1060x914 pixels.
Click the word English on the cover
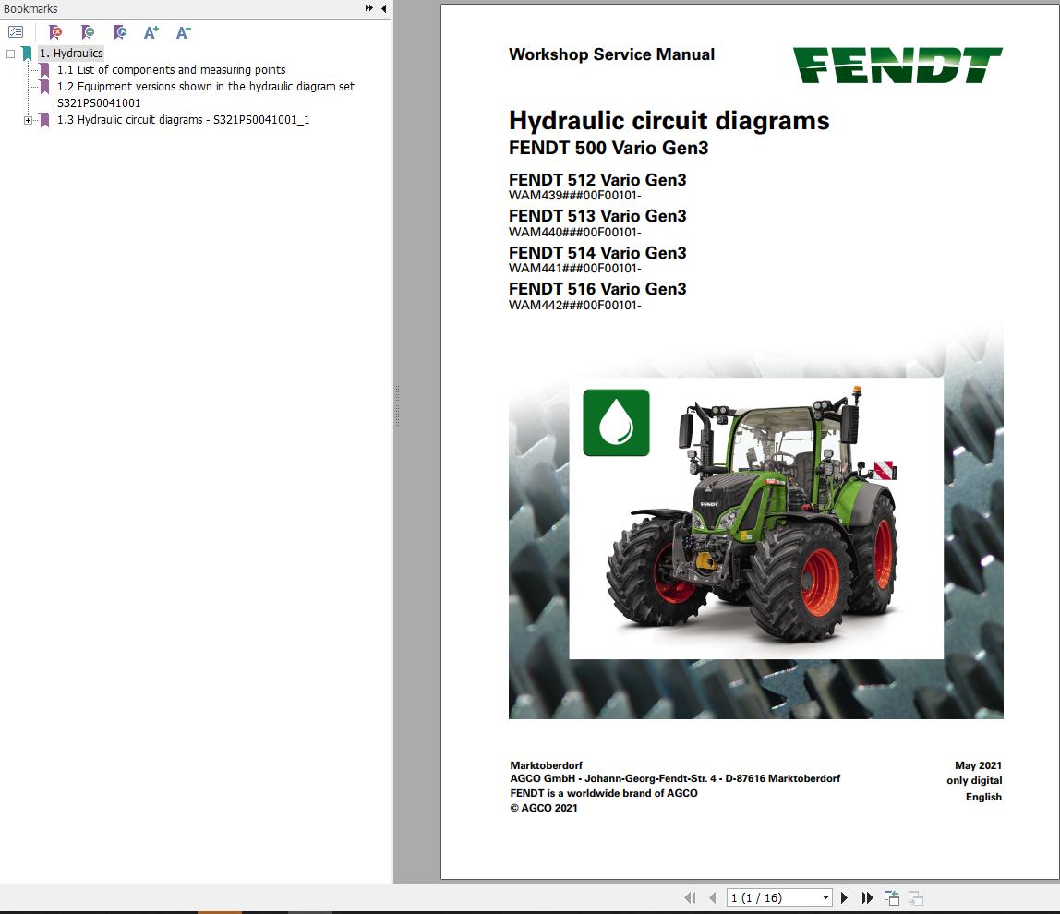coord(983,797)
